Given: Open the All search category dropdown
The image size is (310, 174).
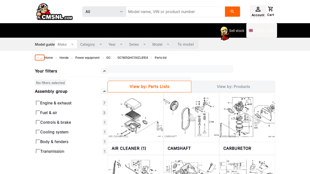Looking at the screenshot, I should 104,12.
